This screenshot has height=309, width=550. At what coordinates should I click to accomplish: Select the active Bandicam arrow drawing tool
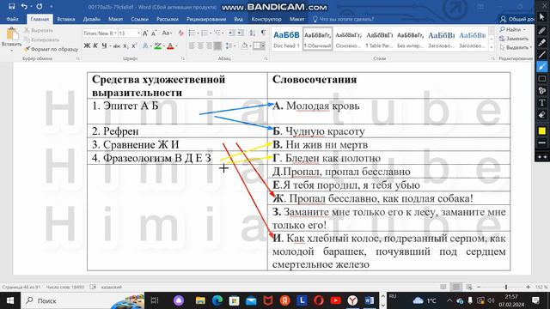[x=542, y=66]
